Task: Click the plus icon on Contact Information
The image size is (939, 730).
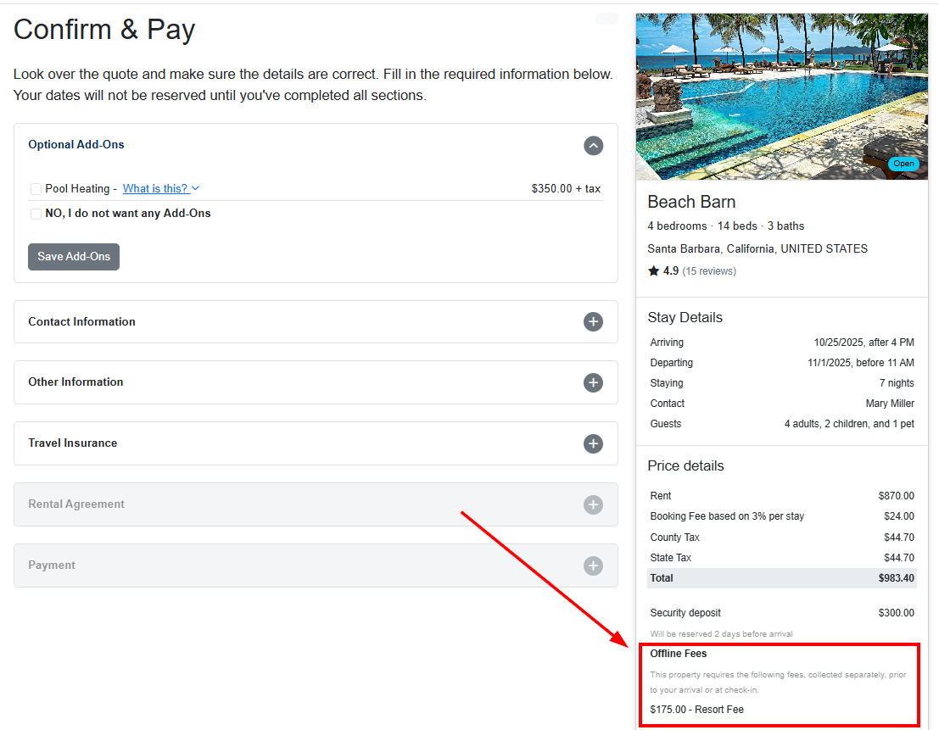Action: [593, 322]
